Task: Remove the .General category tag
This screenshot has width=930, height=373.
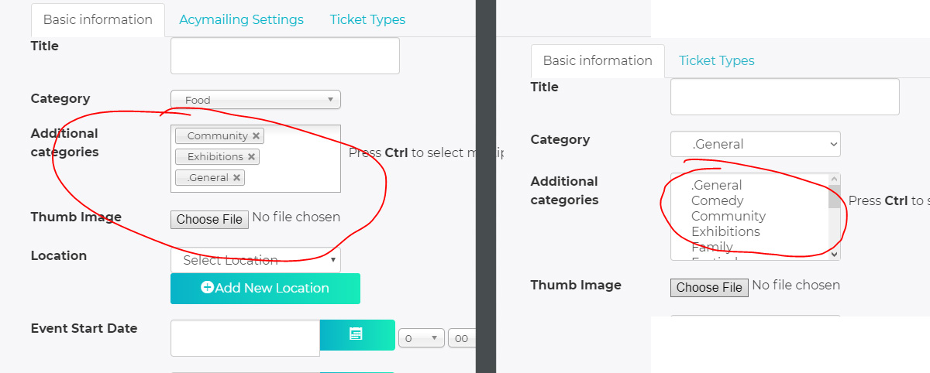Action: [x=236, y=177]
